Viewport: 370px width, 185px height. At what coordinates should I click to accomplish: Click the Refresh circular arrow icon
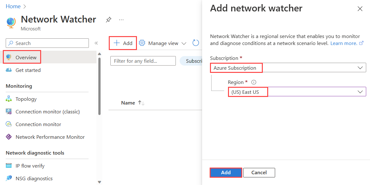coord(196,43)
